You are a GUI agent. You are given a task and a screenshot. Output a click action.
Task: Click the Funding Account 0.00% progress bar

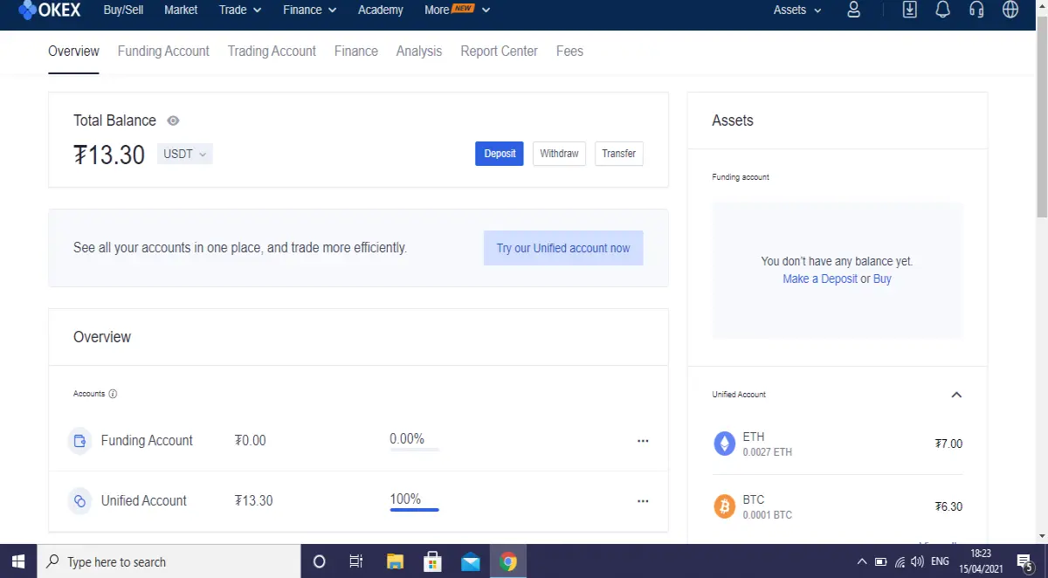414,449
